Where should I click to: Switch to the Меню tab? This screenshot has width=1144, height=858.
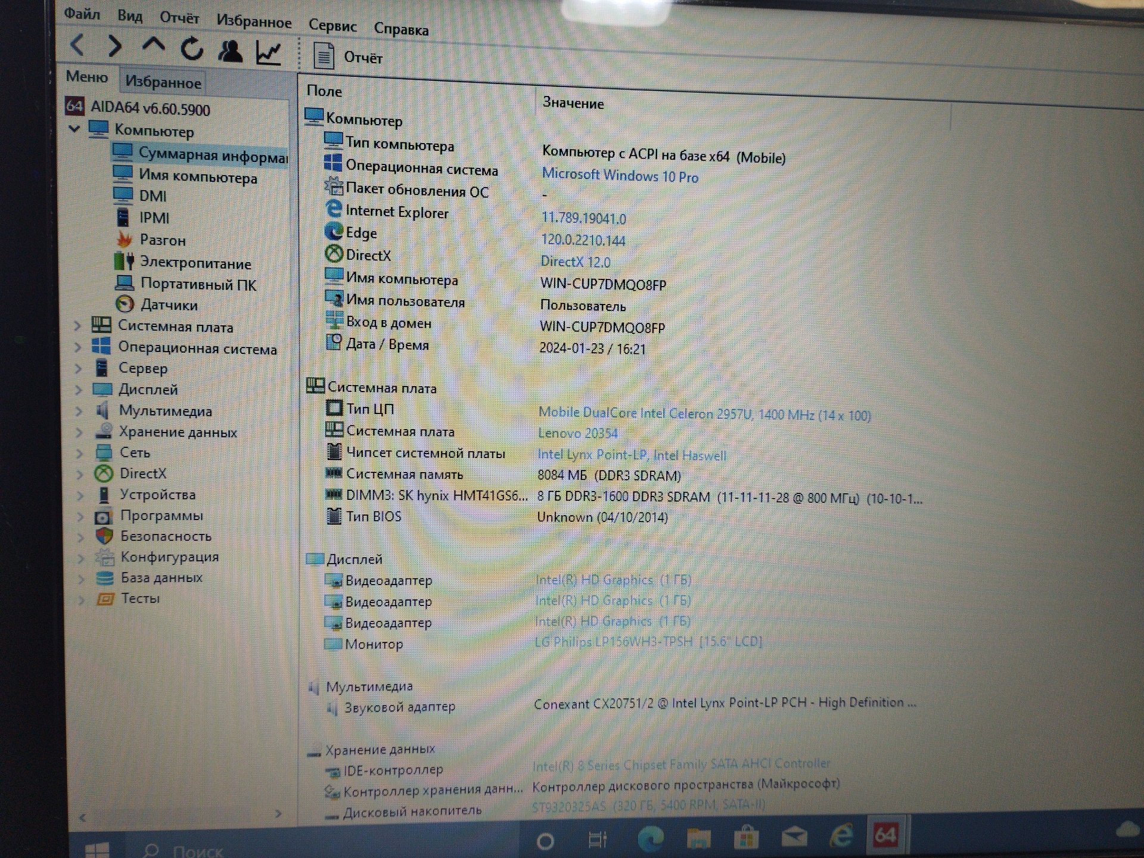87,77
